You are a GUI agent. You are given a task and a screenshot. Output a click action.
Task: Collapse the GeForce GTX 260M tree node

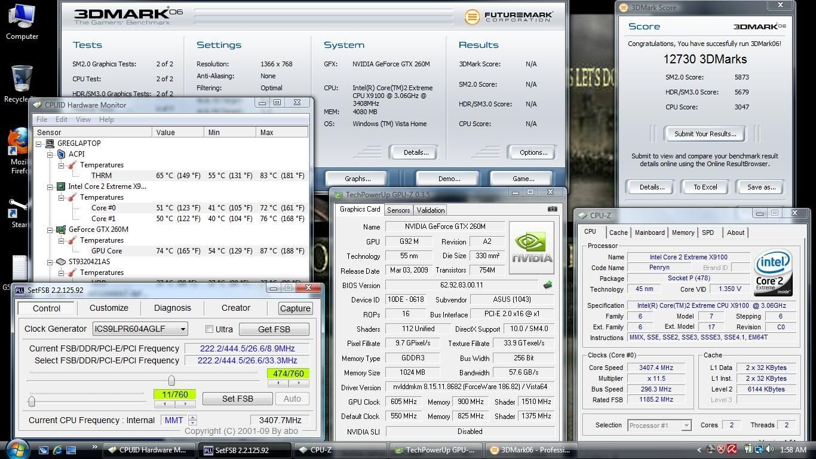50,229
